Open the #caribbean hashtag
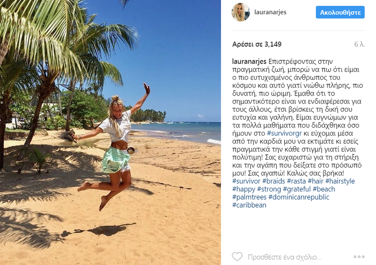 [x=249, y=205]
